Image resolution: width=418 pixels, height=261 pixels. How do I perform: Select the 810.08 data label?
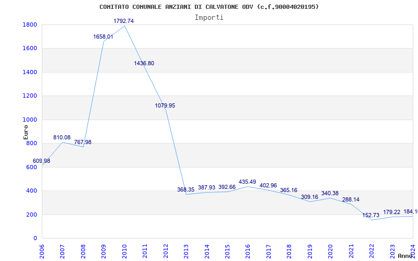(x=62, y=138)
